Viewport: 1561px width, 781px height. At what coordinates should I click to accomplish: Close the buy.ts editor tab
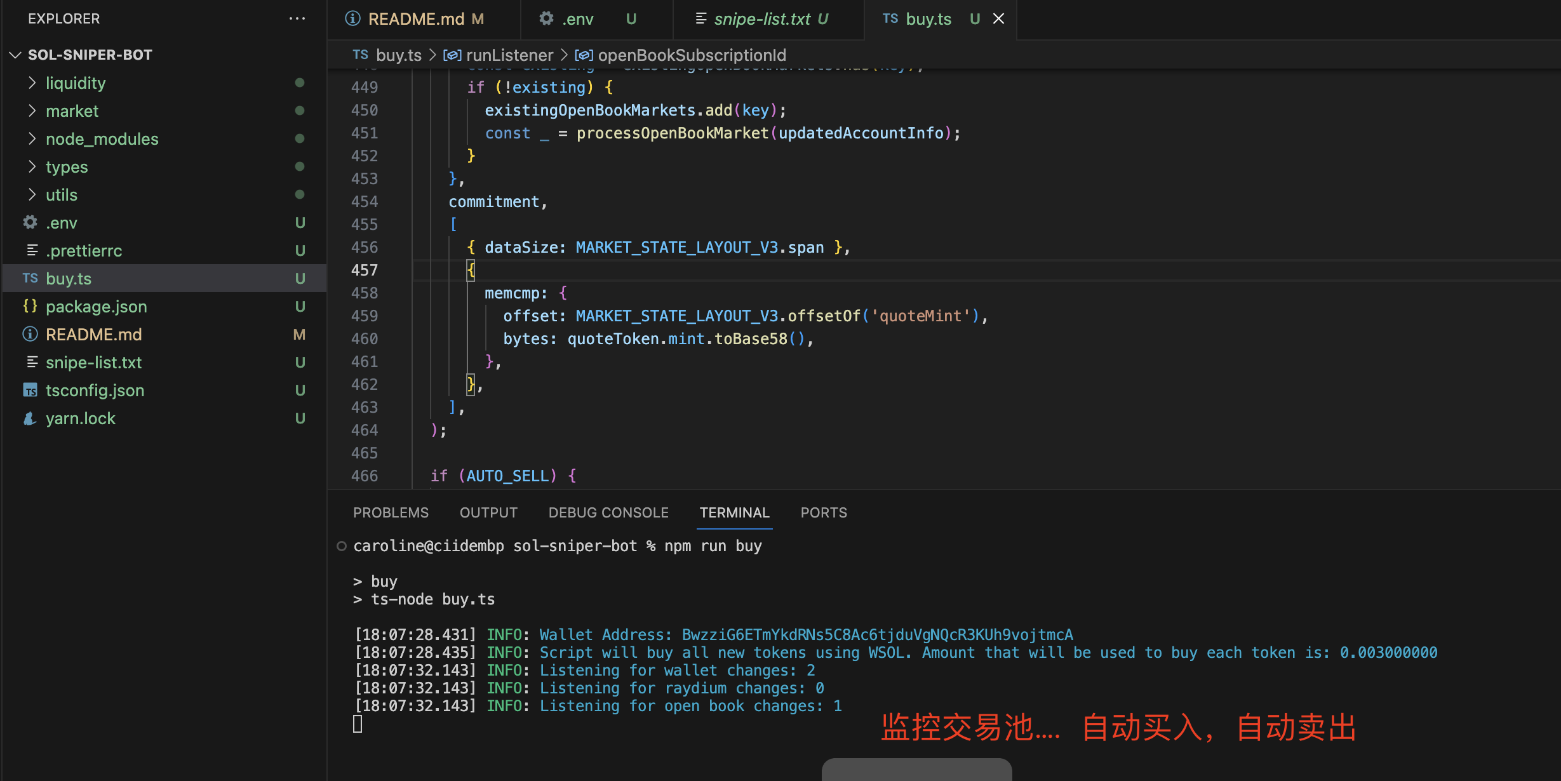(x=998, y=18)
